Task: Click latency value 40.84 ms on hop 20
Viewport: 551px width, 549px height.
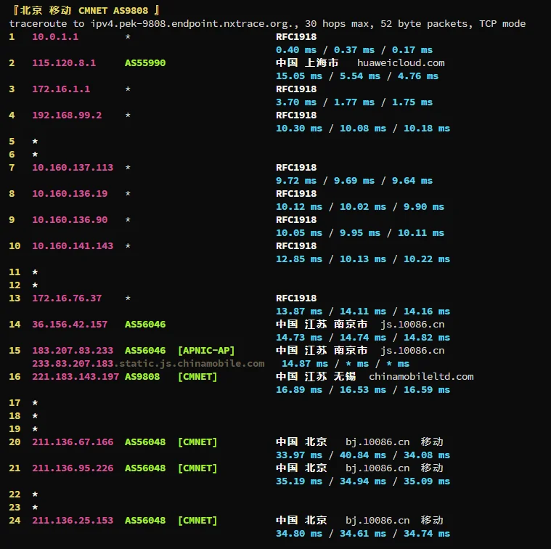Action: coord(363,455)
